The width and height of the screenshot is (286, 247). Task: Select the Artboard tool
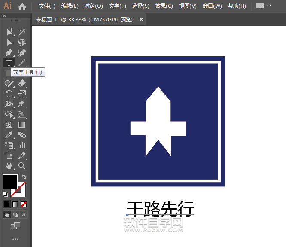(9, 156)
